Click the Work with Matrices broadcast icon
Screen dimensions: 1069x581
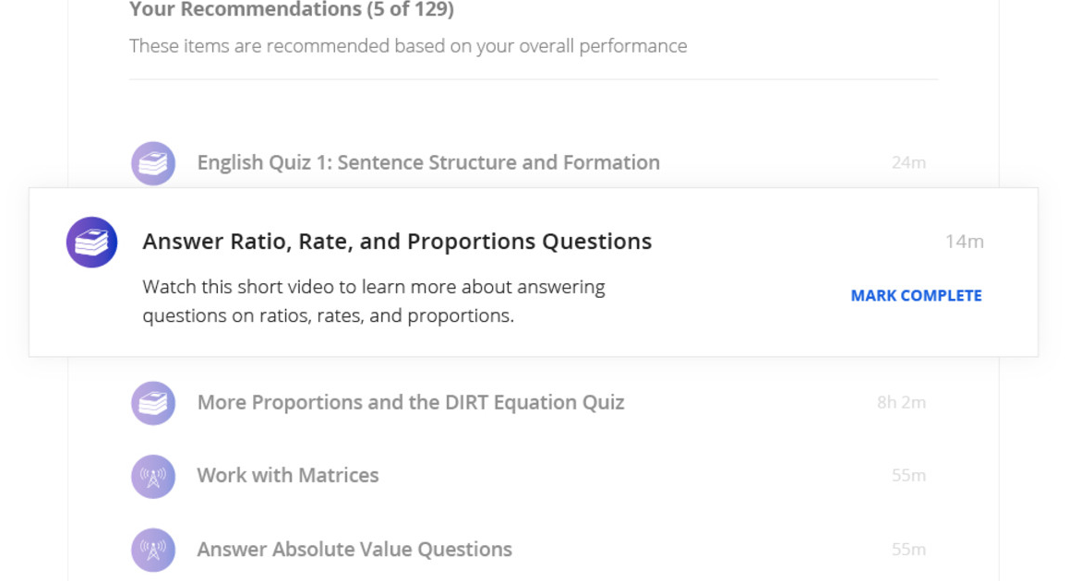153,476
